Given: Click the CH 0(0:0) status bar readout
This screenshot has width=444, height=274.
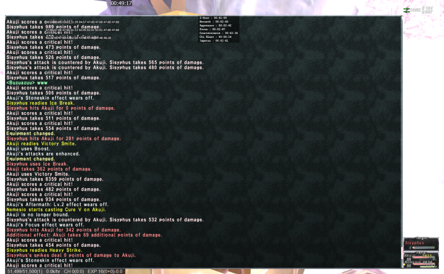Looking at the screenshot, I should point(74,271).
